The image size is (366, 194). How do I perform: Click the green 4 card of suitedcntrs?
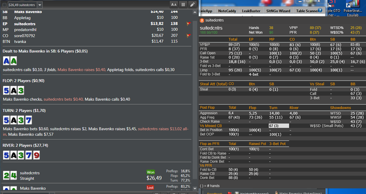tap(14, 175)
